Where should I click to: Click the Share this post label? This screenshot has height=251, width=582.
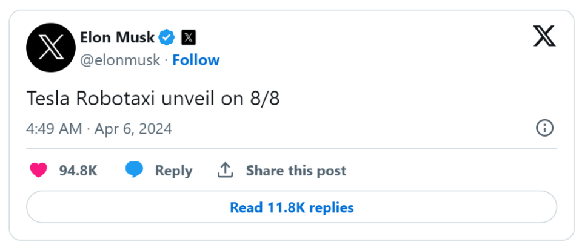[x=296, y=171]
